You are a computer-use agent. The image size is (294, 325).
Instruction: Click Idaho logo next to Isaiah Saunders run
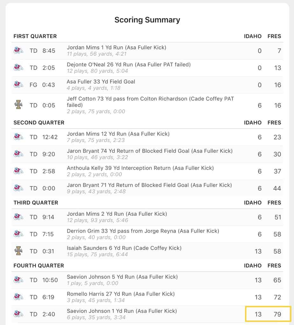point(18,251)
